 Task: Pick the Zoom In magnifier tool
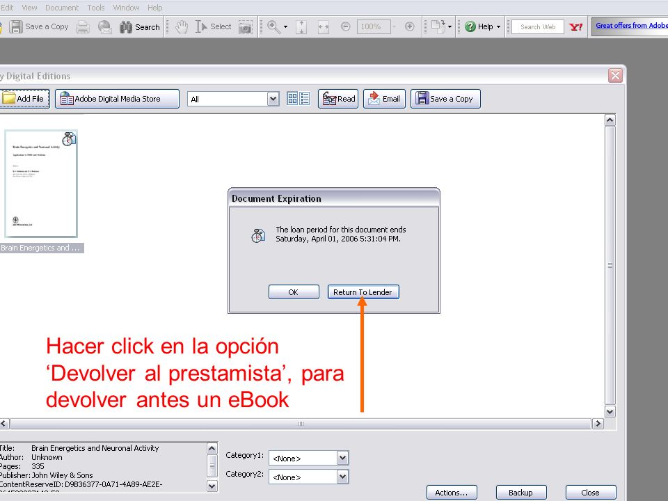tap(273, 27)
